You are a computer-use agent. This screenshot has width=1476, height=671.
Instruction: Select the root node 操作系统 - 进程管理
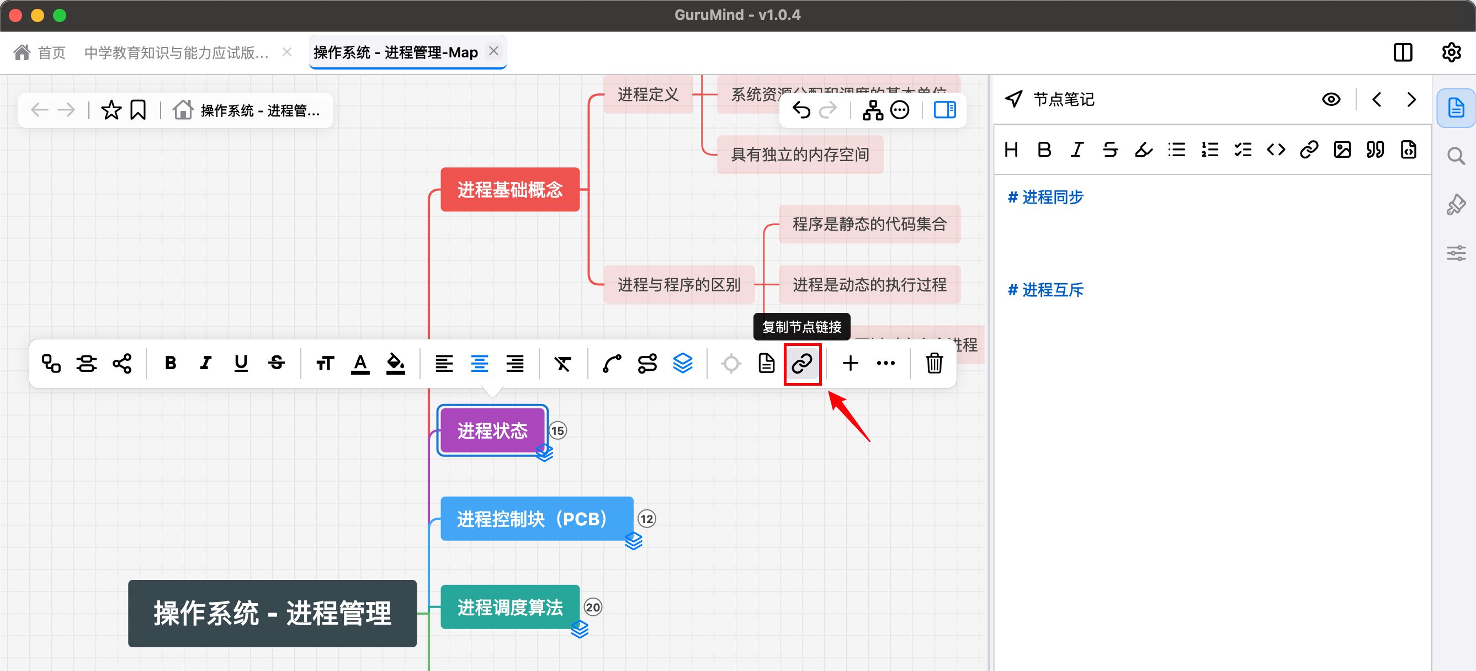272,613
